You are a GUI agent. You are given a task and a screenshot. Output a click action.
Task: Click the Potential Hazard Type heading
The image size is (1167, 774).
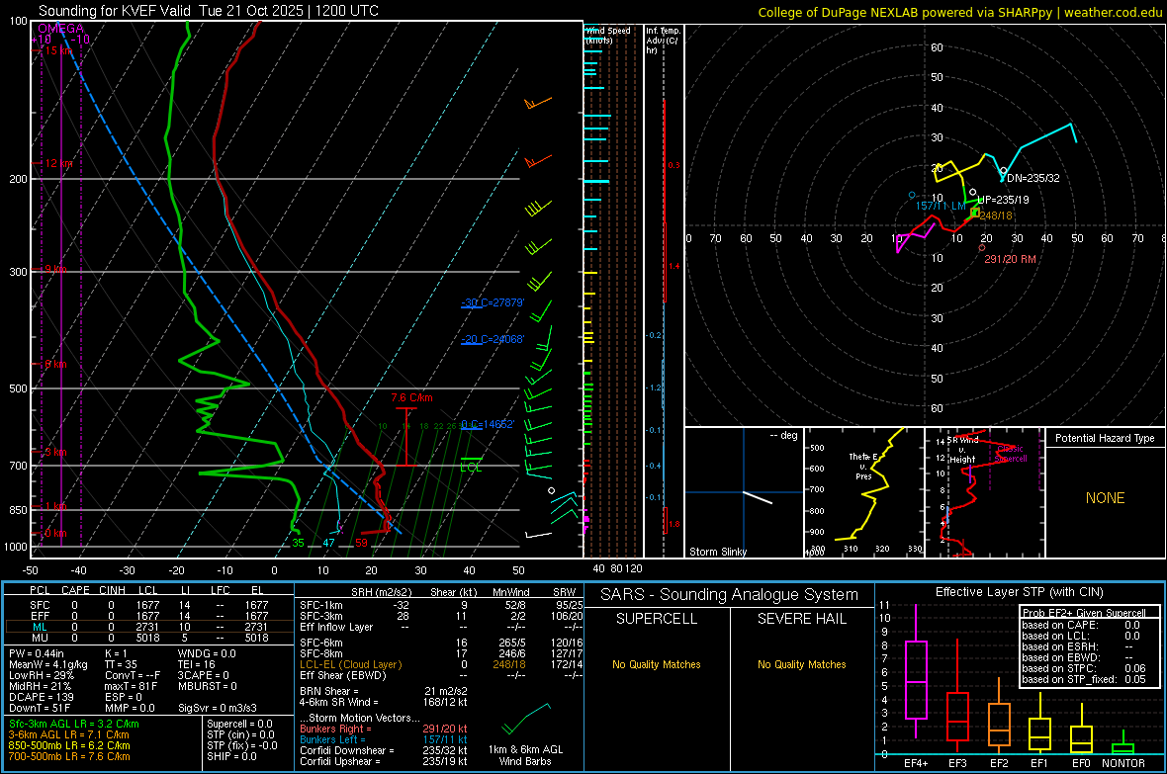(1105, 438)
